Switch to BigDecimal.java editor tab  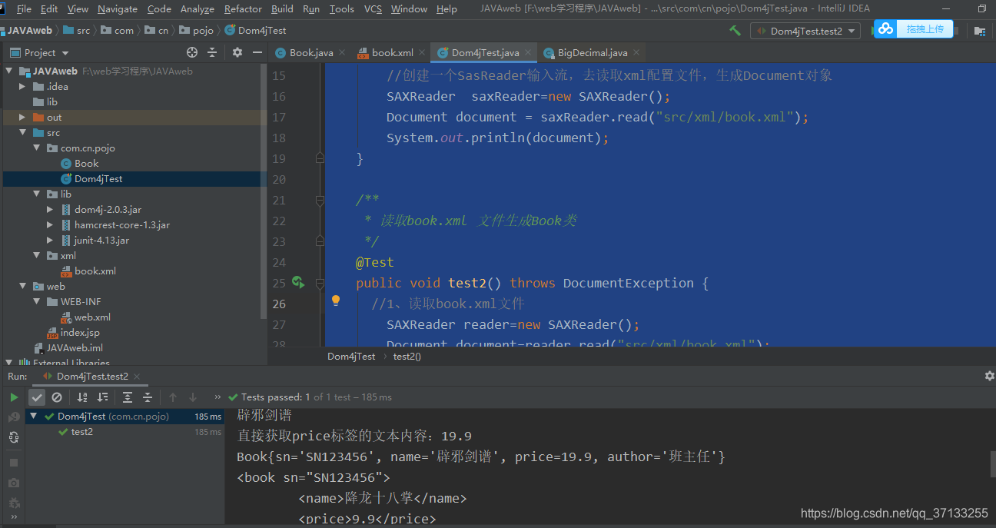[x=592, y=53]
